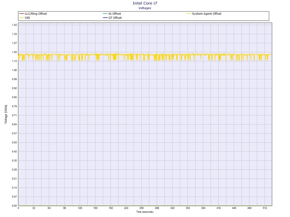Click the red LLC/Ring Offset line swatch
Image resolution: width=290 pixels, height=217 pixels.
[22, 14]
